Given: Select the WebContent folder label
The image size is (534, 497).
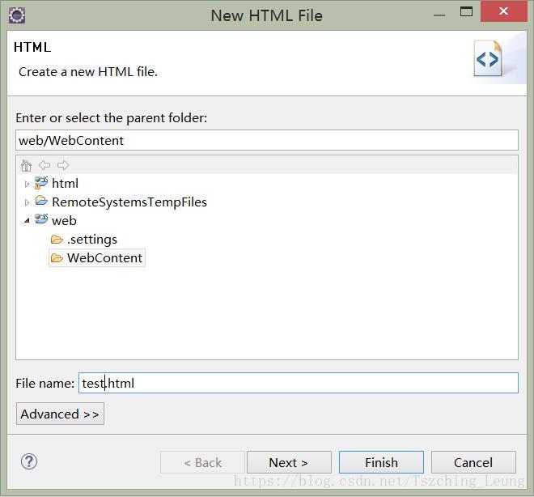Looking at the screenshot, I should (104, 258).
